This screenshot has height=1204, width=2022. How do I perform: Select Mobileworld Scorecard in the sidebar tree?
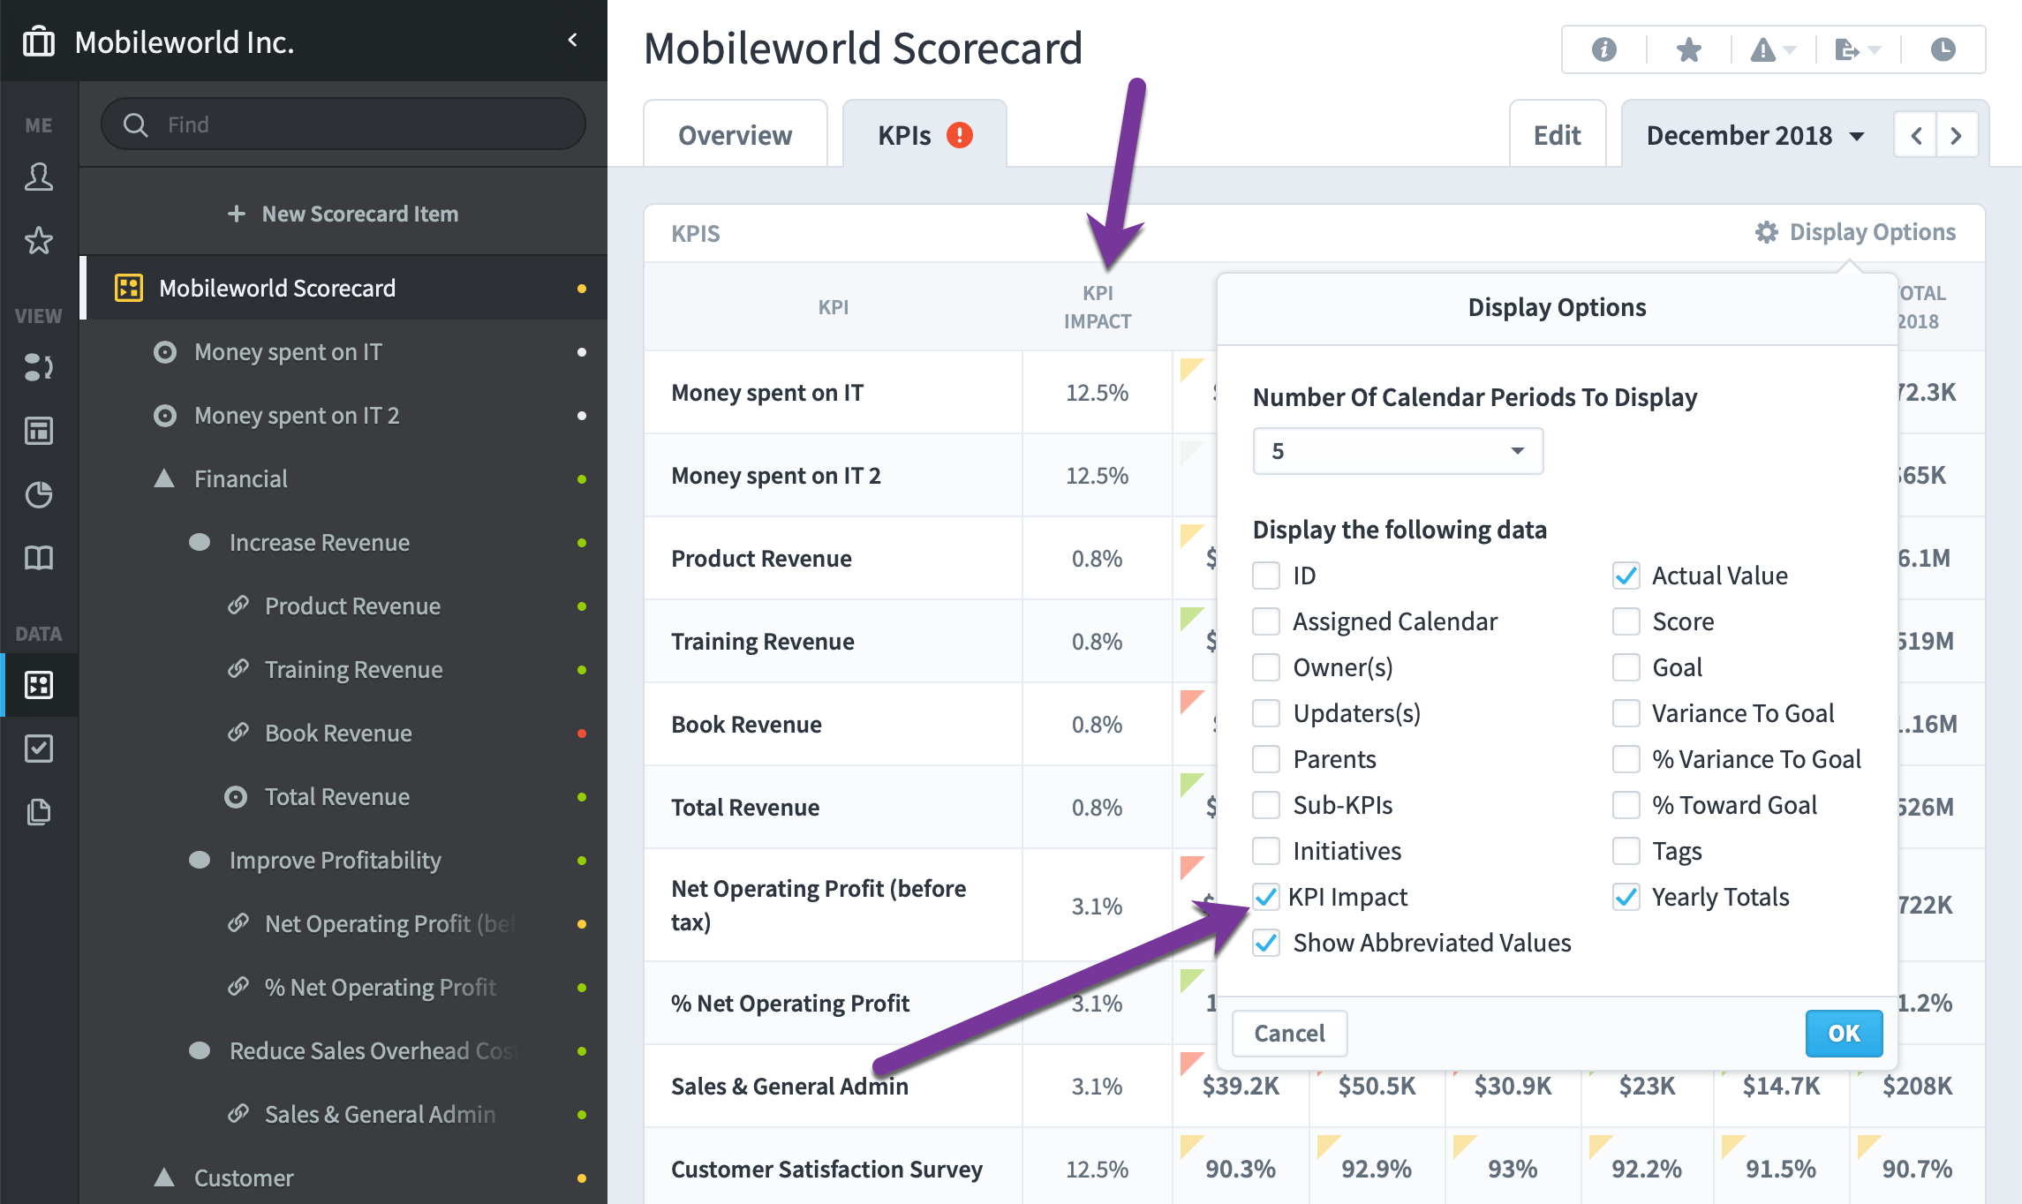[x=343, y=288]
